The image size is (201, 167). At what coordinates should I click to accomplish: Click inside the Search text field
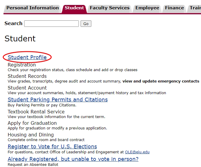click(51, 24)
